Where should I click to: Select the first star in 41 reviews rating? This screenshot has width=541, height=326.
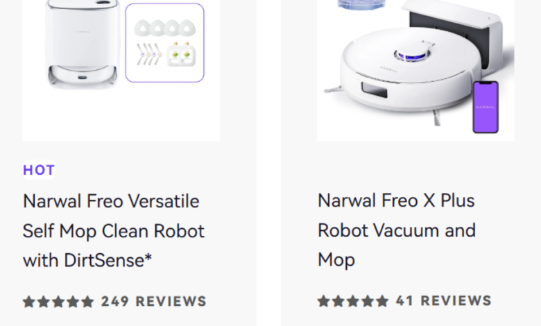tap(324, 302)
